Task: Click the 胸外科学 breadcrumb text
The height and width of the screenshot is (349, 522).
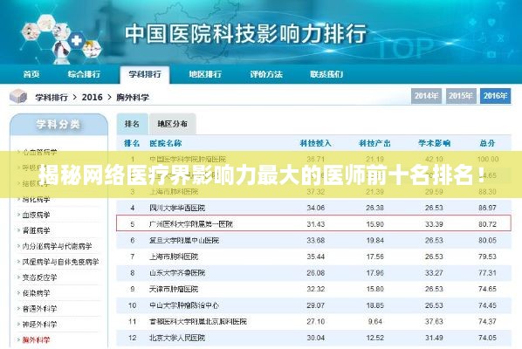Action: point(133,98)
